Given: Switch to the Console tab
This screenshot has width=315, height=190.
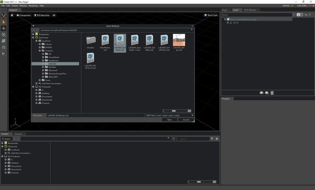Looking at the screenshot, I should [18, 134].
